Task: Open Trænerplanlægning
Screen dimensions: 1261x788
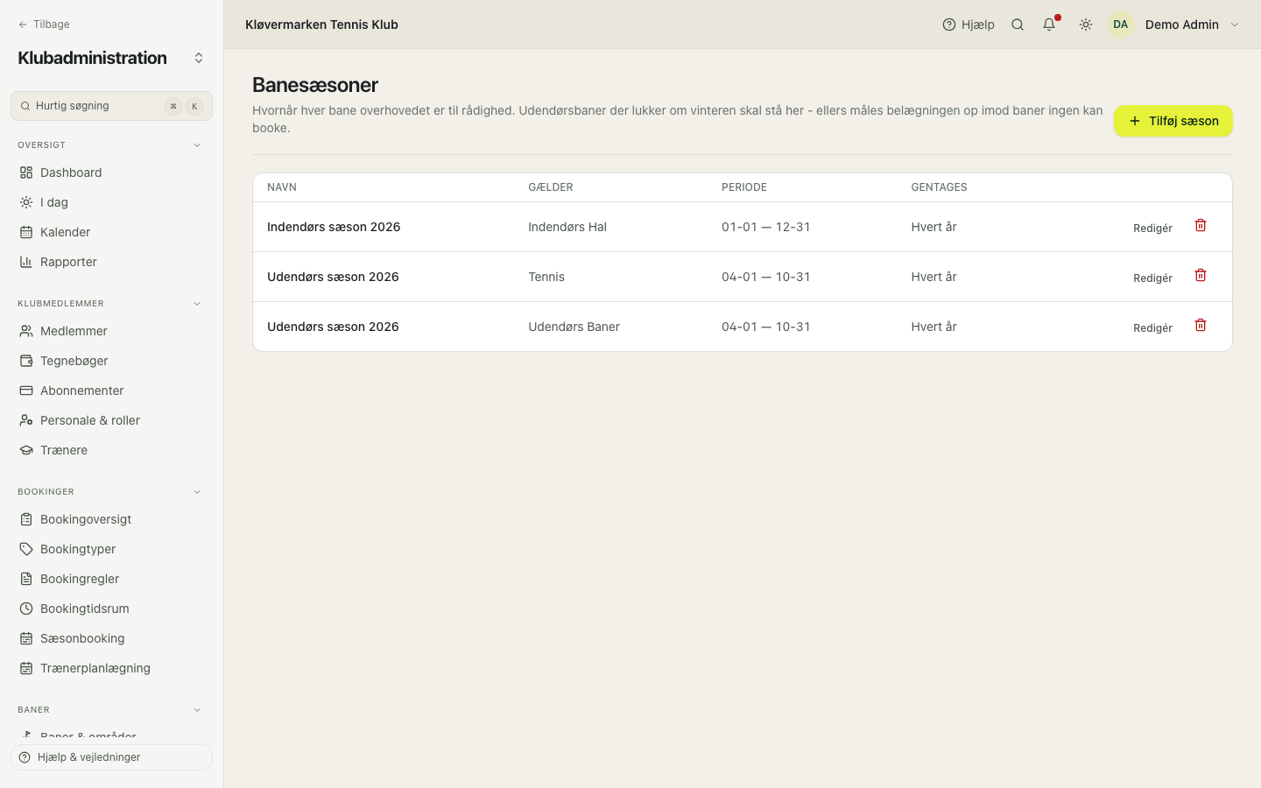Action: pyautogui.click(x=111, y=668)
